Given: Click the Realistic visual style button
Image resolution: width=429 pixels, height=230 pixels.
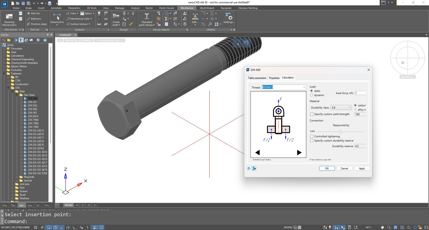Looking at the screenshot, I should tap(87, 40).
